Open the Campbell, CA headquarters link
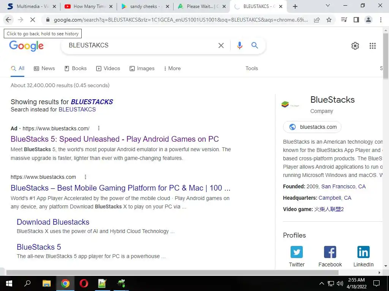Screen dimensions: 389x291 (335, 198)
